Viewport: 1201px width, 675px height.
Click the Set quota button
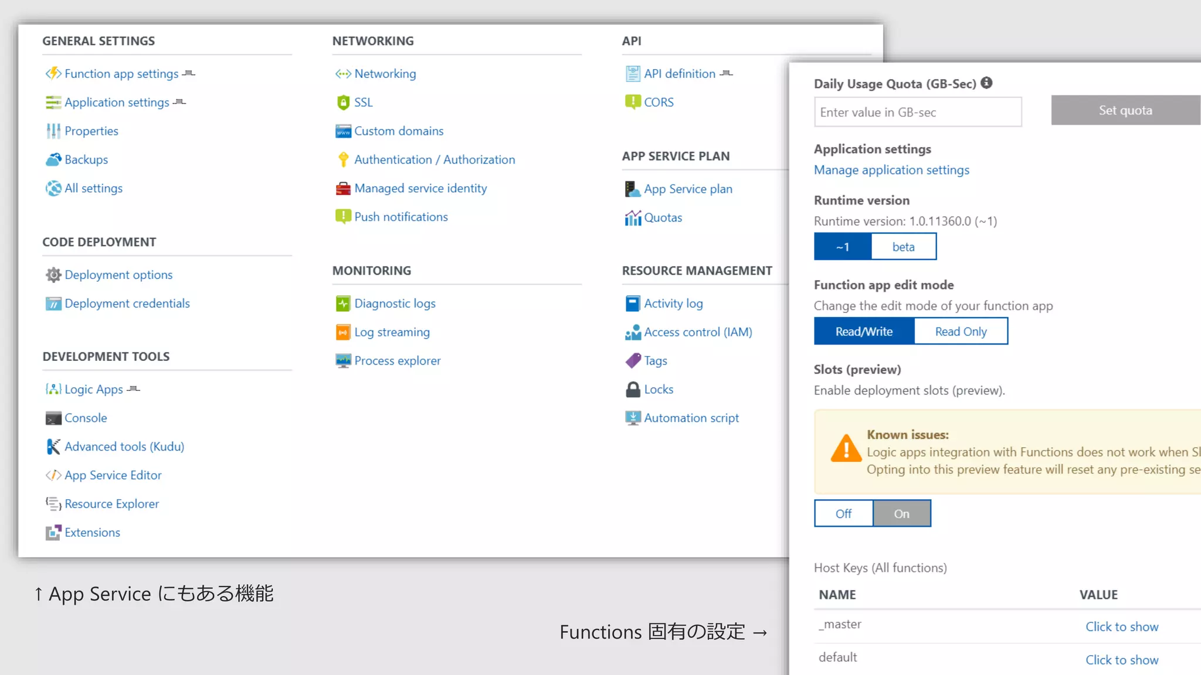[1125, 110]
